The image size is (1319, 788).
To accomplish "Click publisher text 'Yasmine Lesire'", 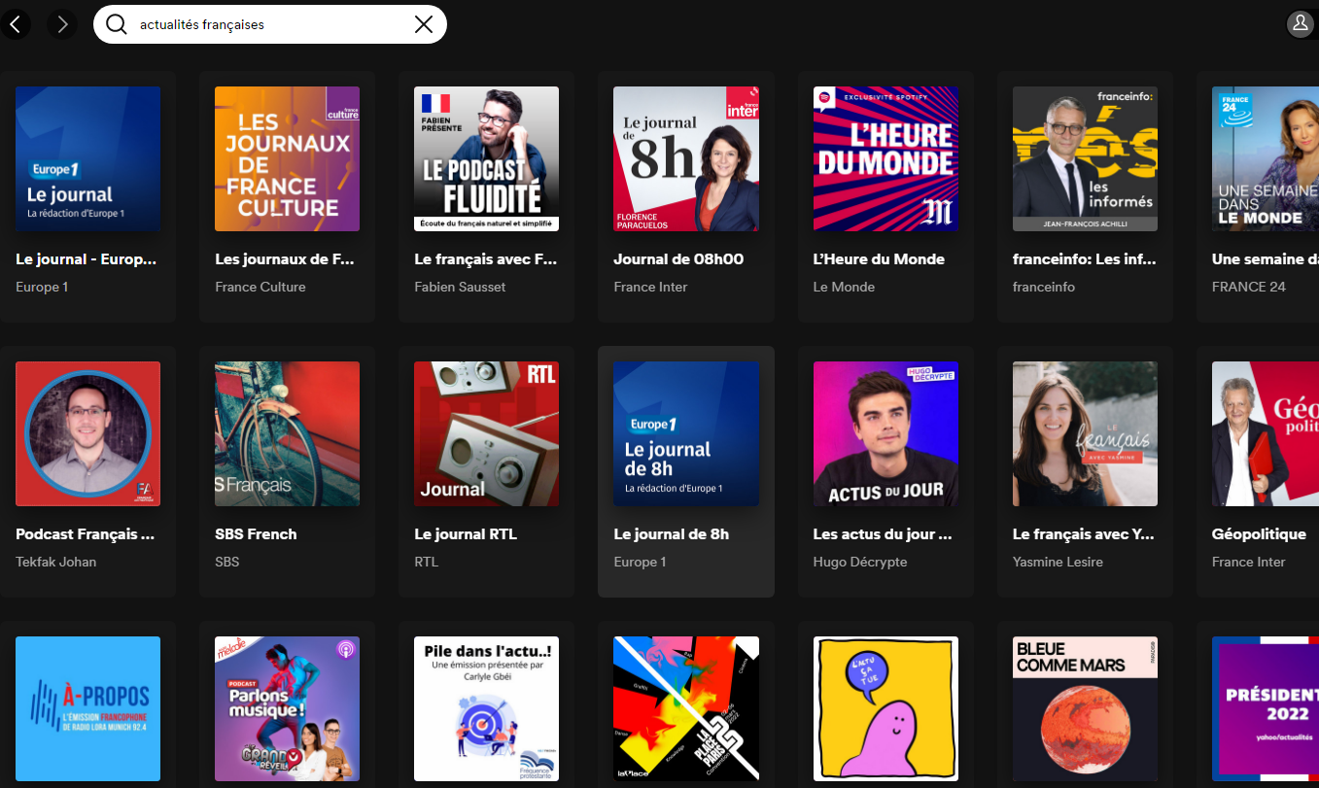I will click(x=1059, y=562).
